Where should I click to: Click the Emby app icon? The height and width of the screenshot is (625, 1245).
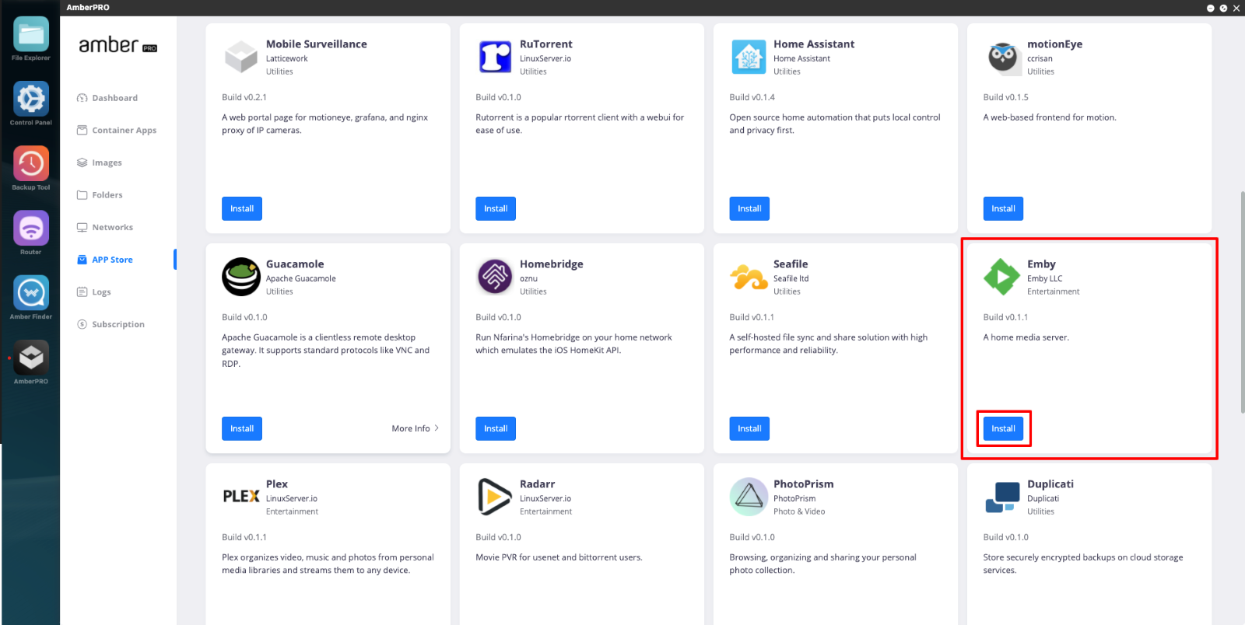(x=1002, y=277)
